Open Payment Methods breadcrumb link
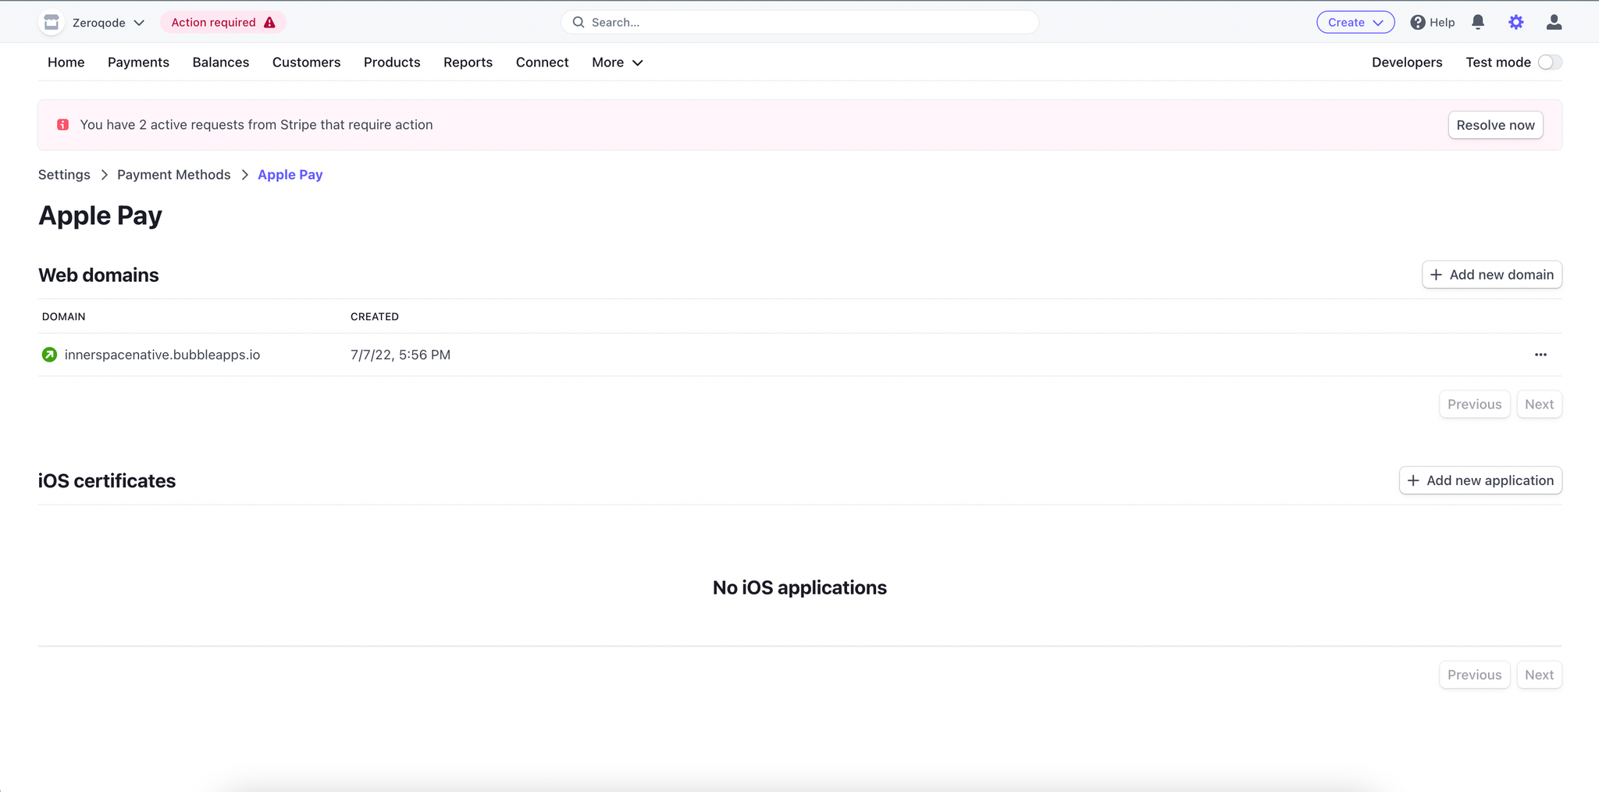 (174, 175)
